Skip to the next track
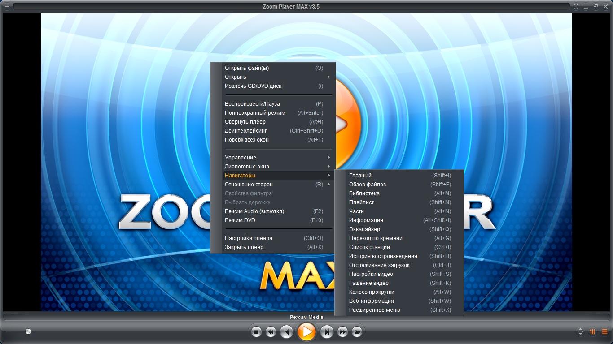Viewport: 613px width, 344px height. tap(327, 332)
